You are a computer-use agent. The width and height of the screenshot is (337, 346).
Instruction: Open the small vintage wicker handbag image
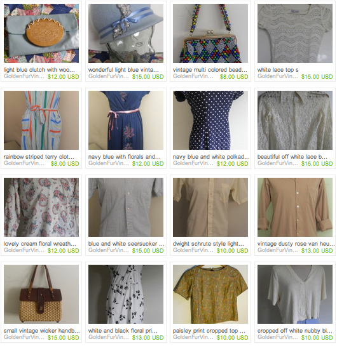coord(41,294)
